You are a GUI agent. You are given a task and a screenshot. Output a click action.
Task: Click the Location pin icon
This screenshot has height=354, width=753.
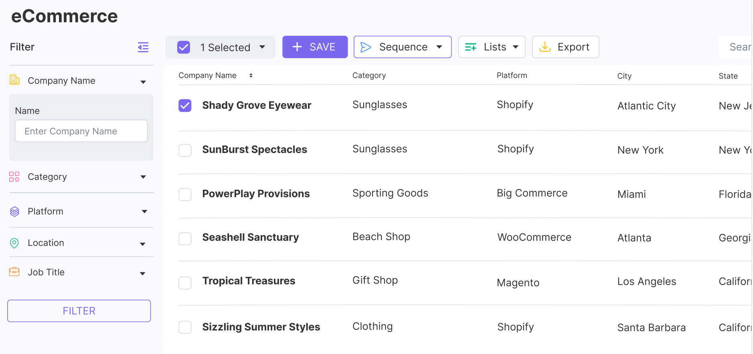pyautogui.click(x=14, y=243)
